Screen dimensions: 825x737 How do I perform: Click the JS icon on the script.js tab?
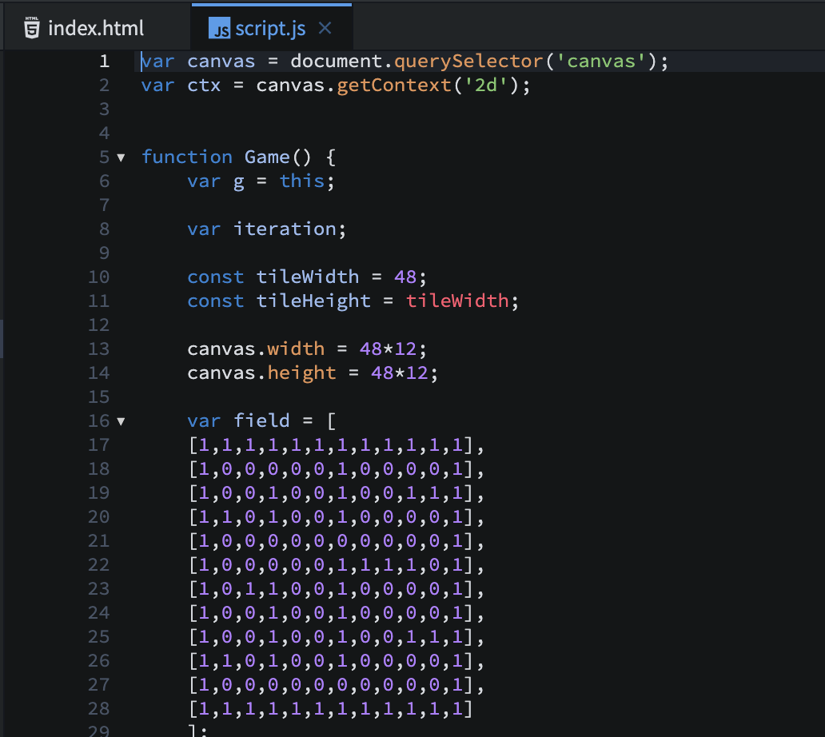[x=219, y=26]
